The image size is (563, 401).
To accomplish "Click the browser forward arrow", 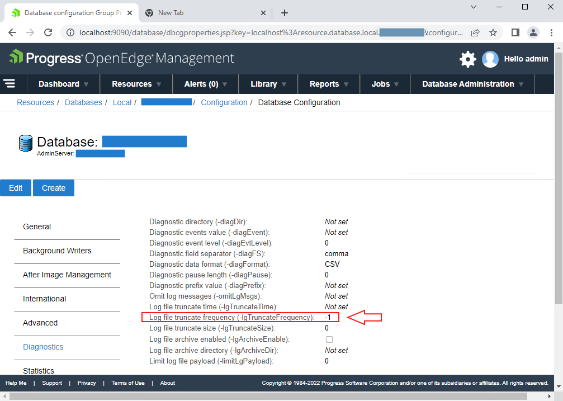I will pos(30,32).
